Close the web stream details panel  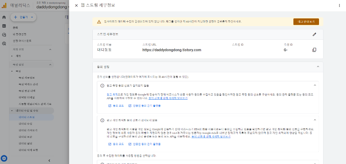tap(76, 6)
